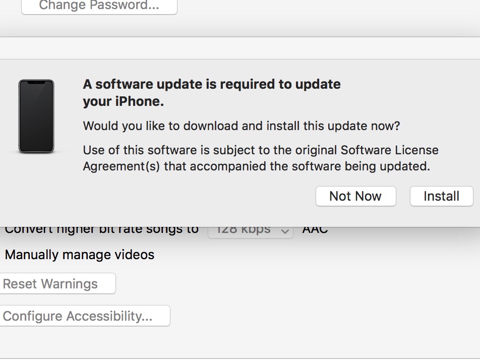This screenshot has width=480, height=360.
Task: Click the word 'Warnings' on the Reset button
Action: pos(69,284)
